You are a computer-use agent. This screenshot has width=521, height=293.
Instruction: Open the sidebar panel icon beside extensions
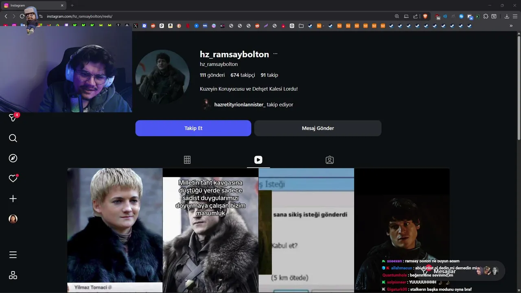pos(494,16)
